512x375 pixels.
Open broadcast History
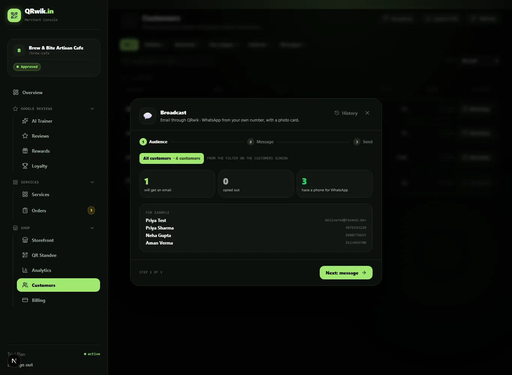(x=346, y=113)
